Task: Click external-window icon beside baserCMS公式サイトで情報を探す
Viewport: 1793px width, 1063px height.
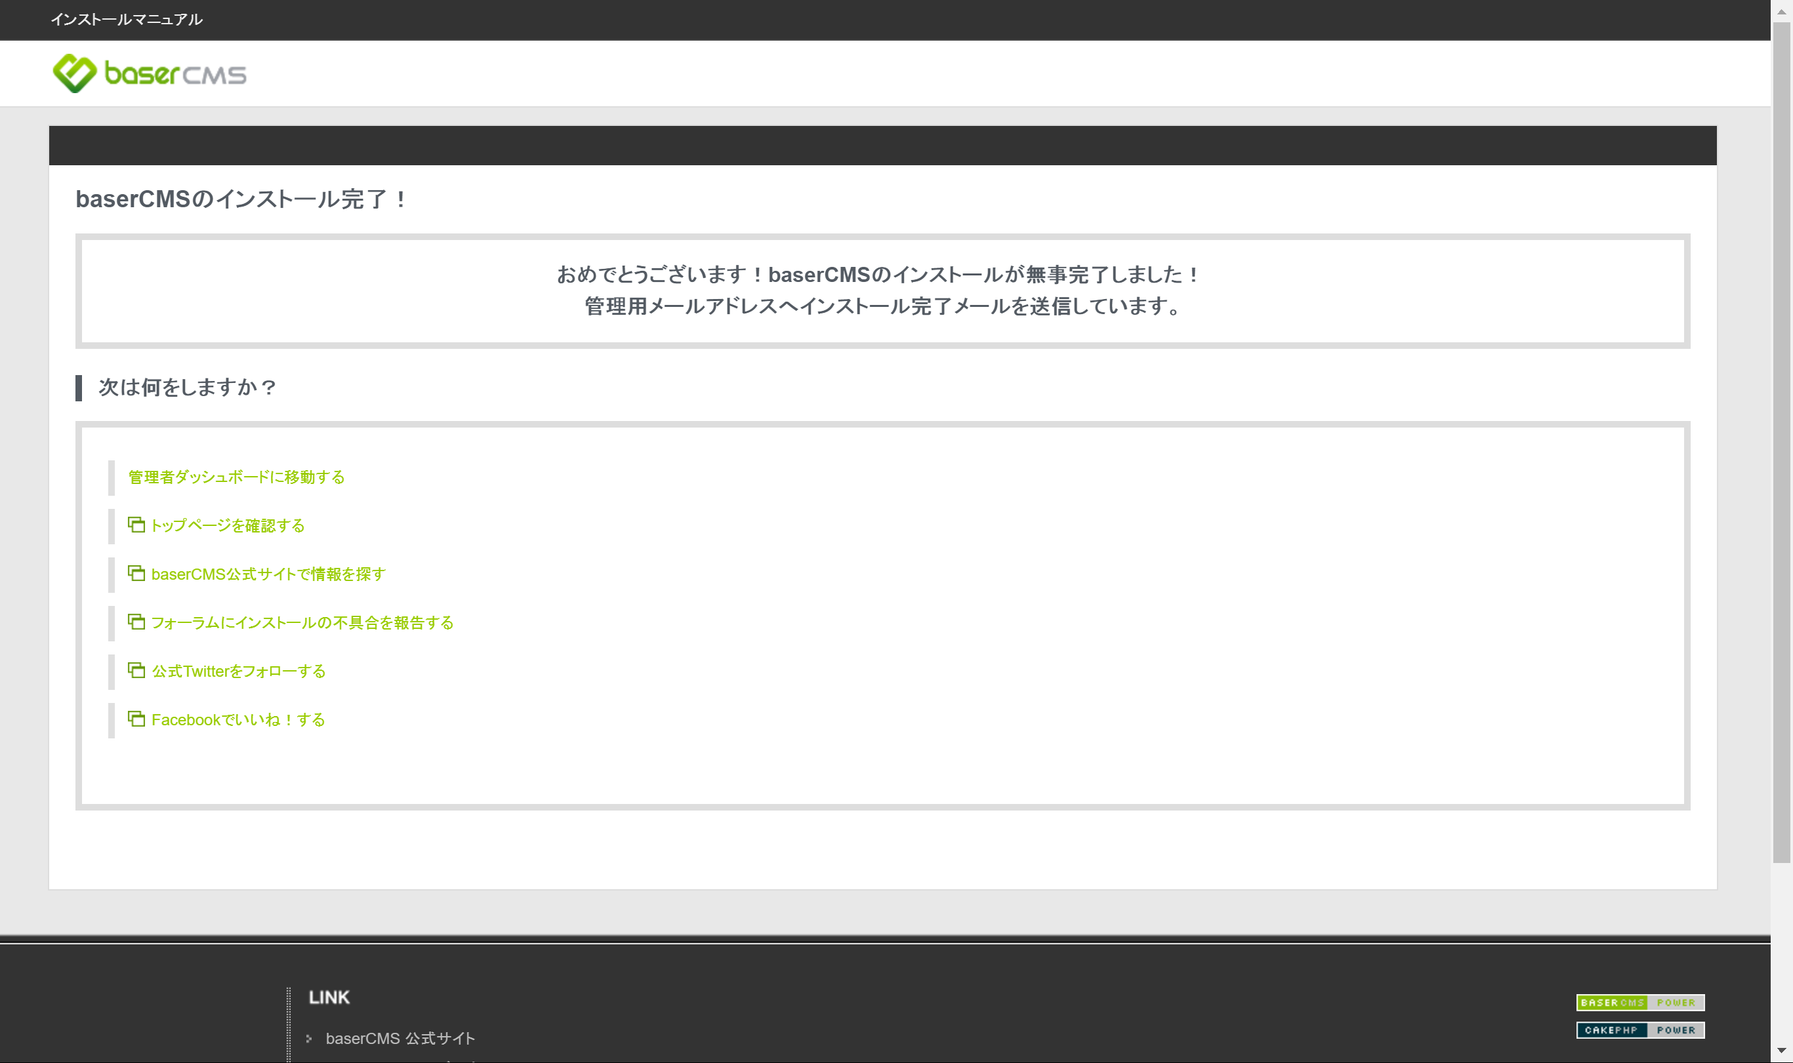Action: (136, 573)
